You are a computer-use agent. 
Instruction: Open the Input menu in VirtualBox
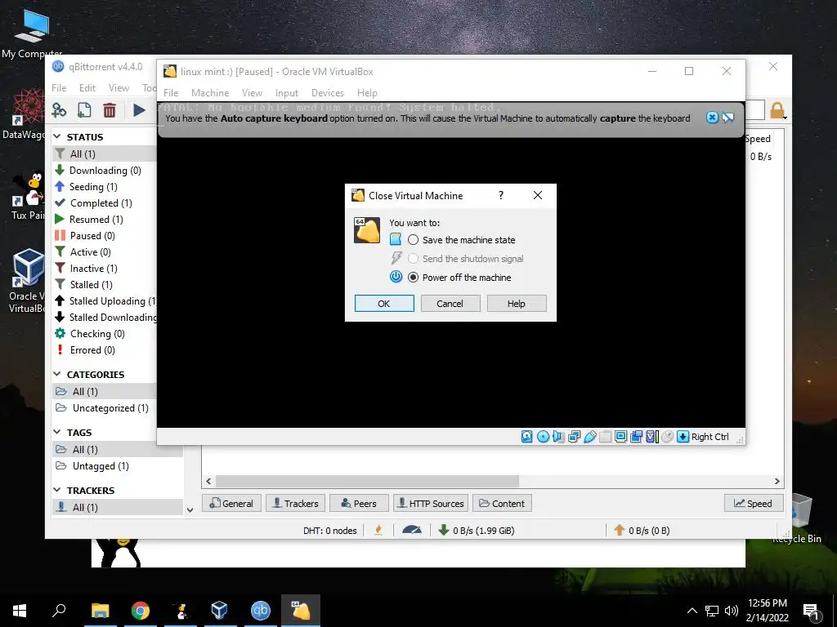[x=287, y=93]
